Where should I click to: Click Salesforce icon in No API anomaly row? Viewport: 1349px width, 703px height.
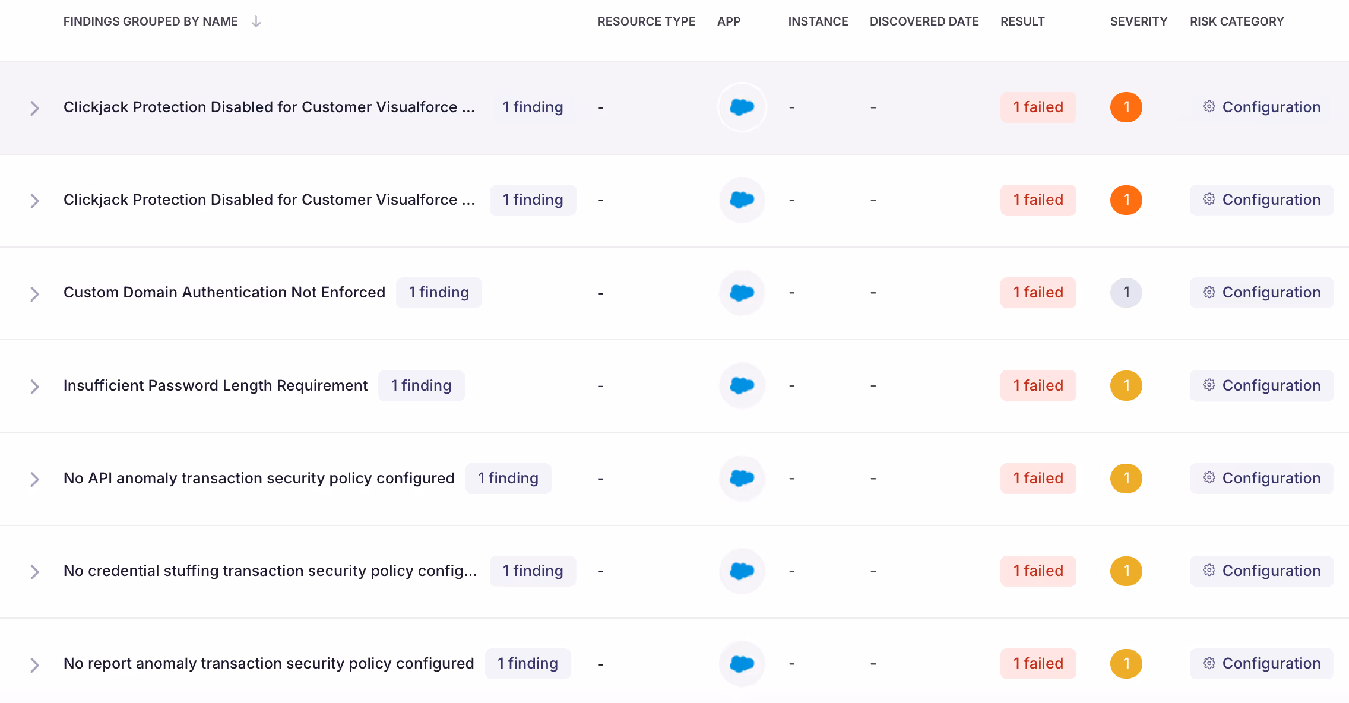[x=742, y=478]
